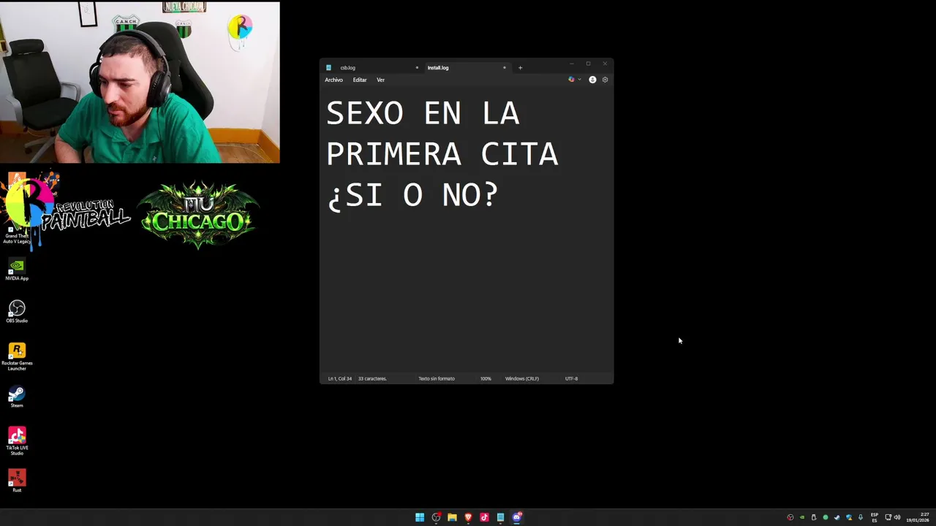Launch TikTok LIVE Studio desktop icon
Screen dimensions: 936x526
coord(17,441)
